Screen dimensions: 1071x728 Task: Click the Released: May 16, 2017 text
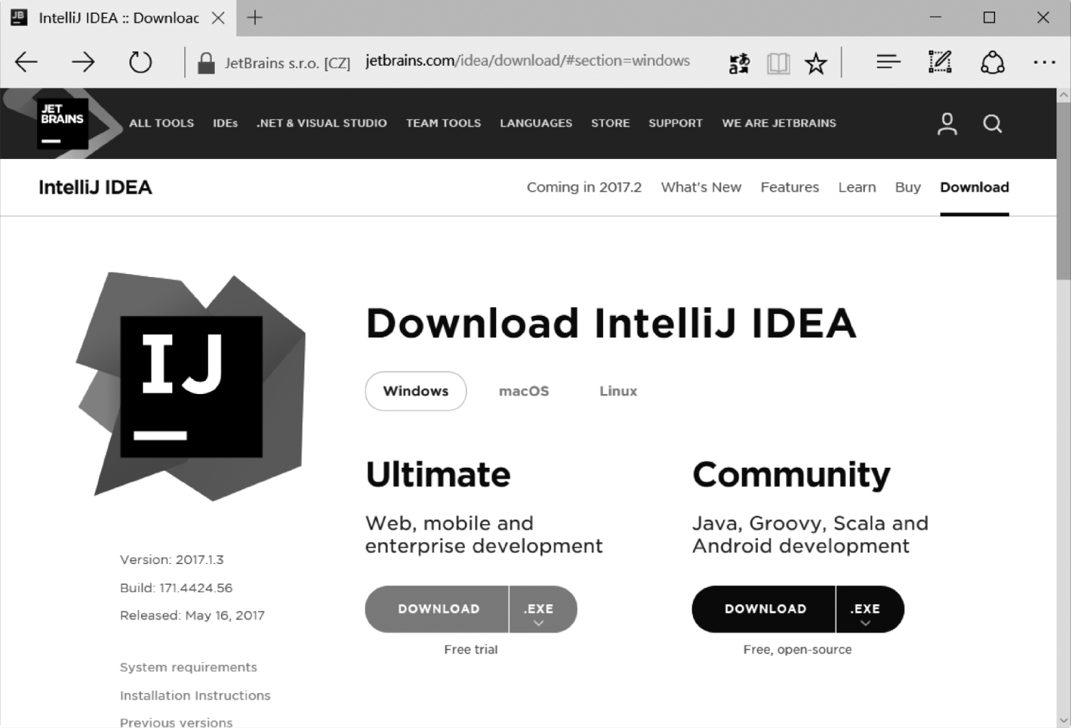[x=192, y=615]
